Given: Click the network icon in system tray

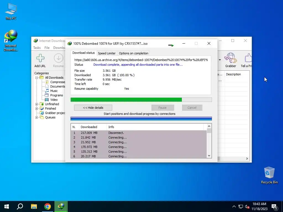Looking at the screenshot, I should [x=241, y=206].
